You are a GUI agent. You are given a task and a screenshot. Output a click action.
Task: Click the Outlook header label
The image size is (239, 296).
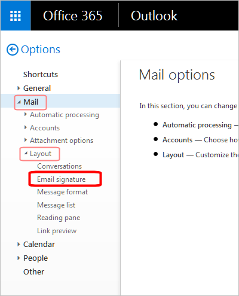point(154,16)
